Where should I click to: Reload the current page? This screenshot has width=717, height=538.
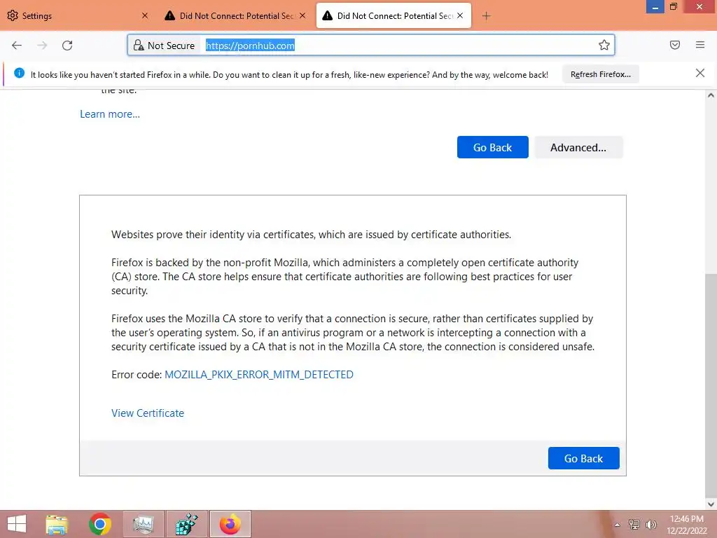pyautogui.click(x=67, y=45)
